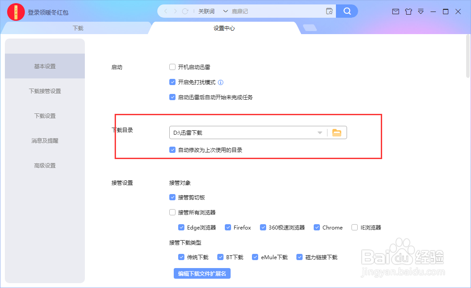Select the 设置中心 tab
This screenshot has height=288, width=471.
224,28
